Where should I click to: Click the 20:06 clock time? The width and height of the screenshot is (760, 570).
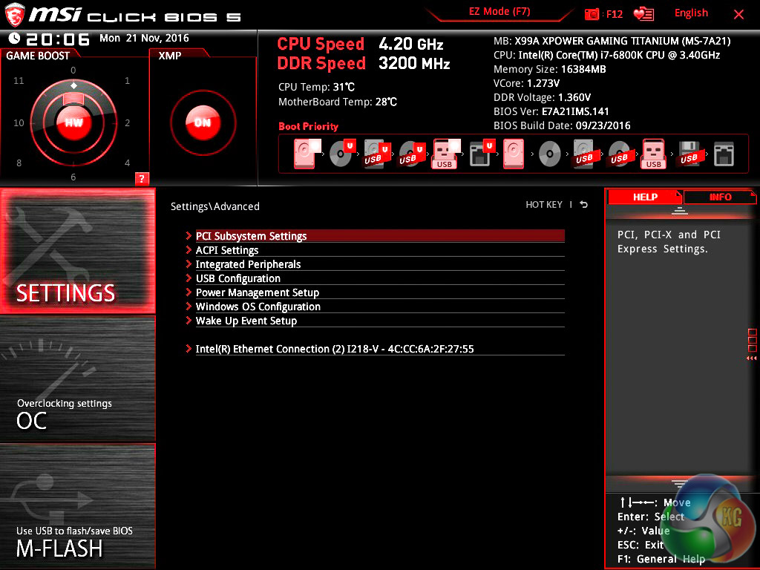point(58,39)
